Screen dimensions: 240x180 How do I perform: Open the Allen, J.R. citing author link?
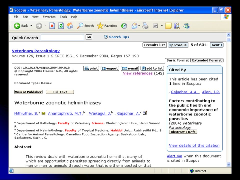[211, 92]
